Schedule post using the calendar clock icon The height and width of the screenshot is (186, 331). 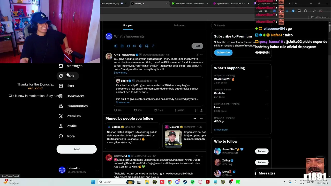(147, 46)
